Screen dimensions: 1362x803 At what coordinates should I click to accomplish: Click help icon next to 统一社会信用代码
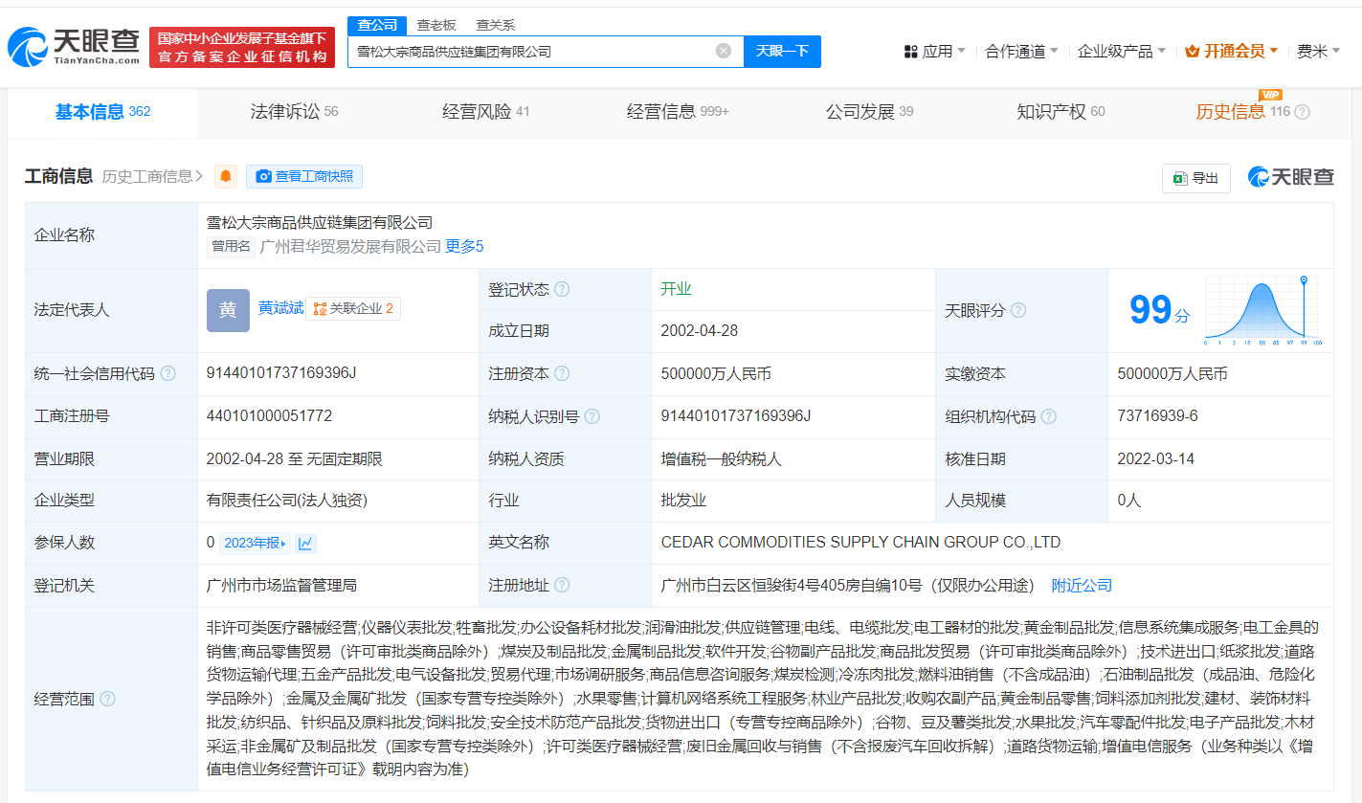click(168, 374)
